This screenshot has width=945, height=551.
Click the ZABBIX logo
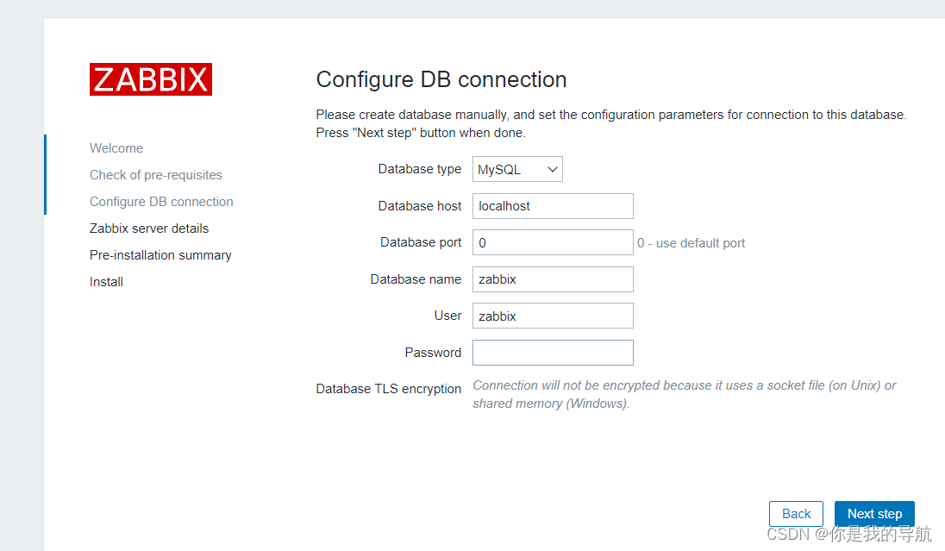[150, 78]
